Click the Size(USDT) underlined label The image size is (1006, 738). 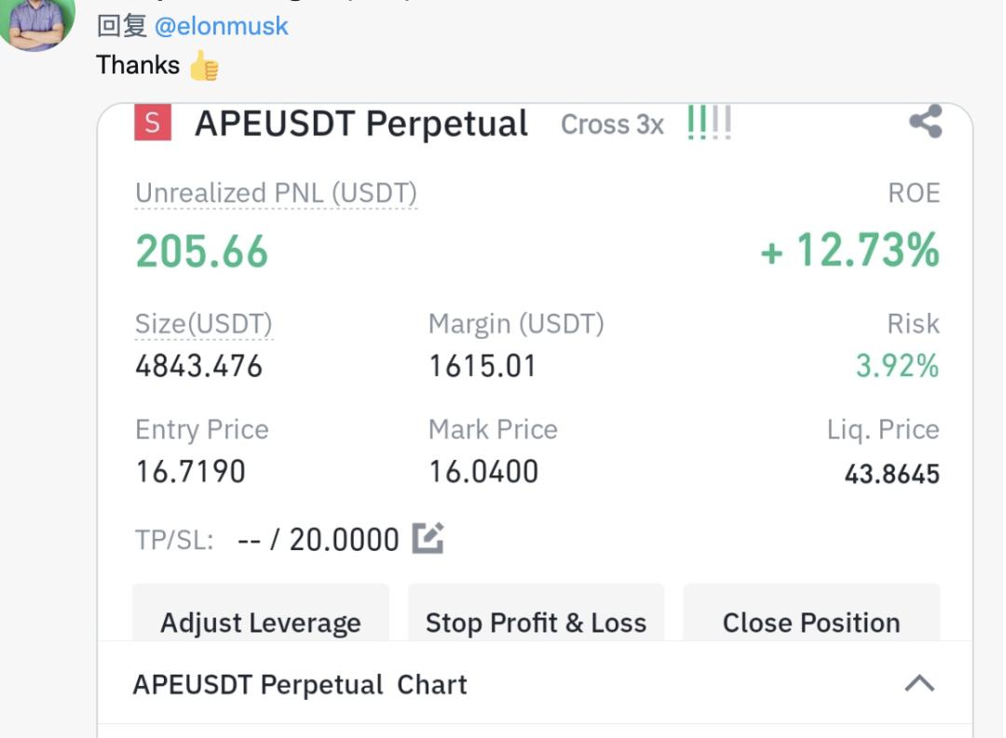pyautogui.click(x=203, y=324)
